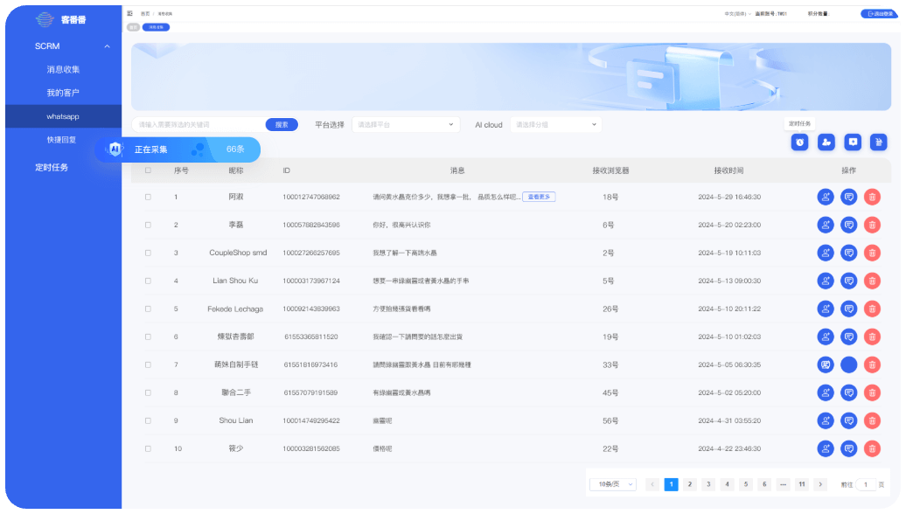Open the 平台选择 platform dropdown
906x514 pixels.
pos(406,125)
